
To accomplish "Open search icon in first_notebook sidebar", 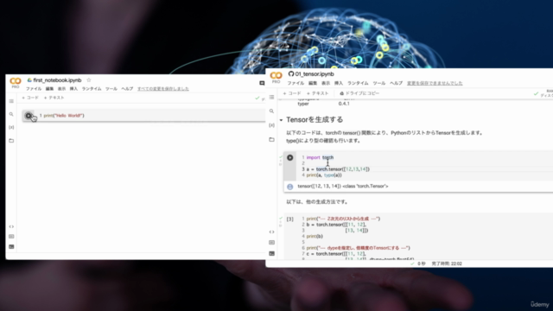I will (11, 114).
